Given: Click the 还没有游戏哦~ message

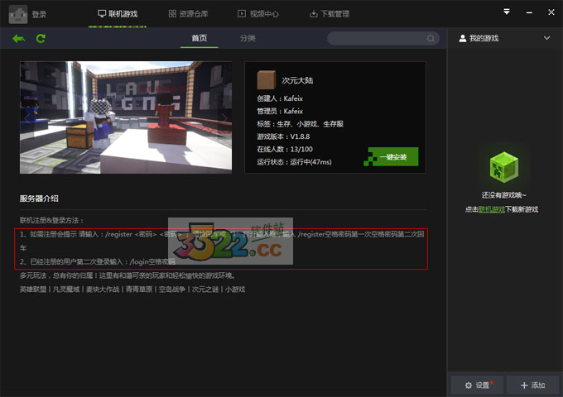Looking at the screenshot, I should [503, 195].
